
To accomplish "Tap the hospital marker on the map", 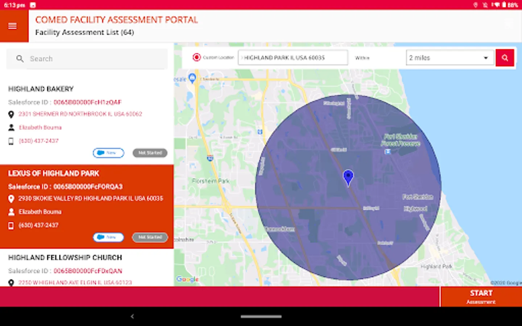I will click(260, 132).
